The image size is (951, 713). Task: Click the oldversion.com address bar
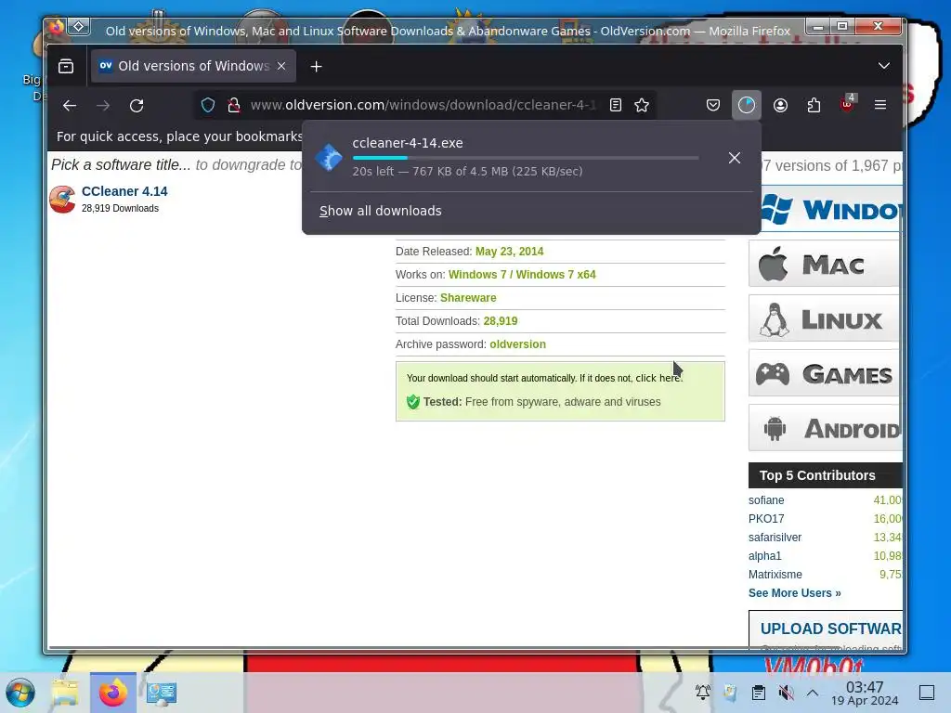[423, 106]
